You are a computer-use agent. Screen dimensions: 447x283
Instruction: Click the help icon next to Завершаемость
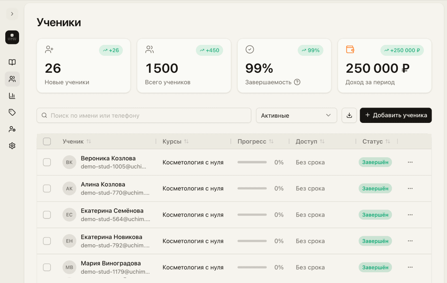pyautogui.click(x=297, y=82)
